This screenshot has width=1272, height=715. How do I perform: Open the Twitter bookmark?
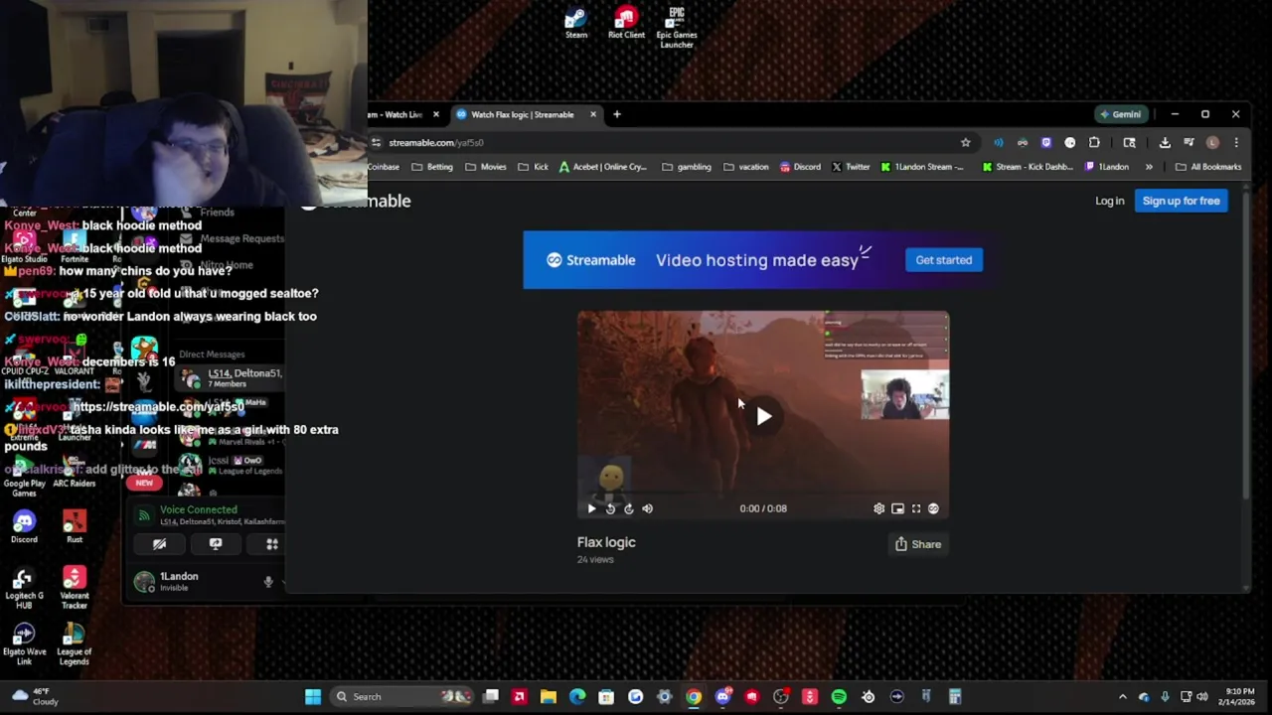[851, 167]
